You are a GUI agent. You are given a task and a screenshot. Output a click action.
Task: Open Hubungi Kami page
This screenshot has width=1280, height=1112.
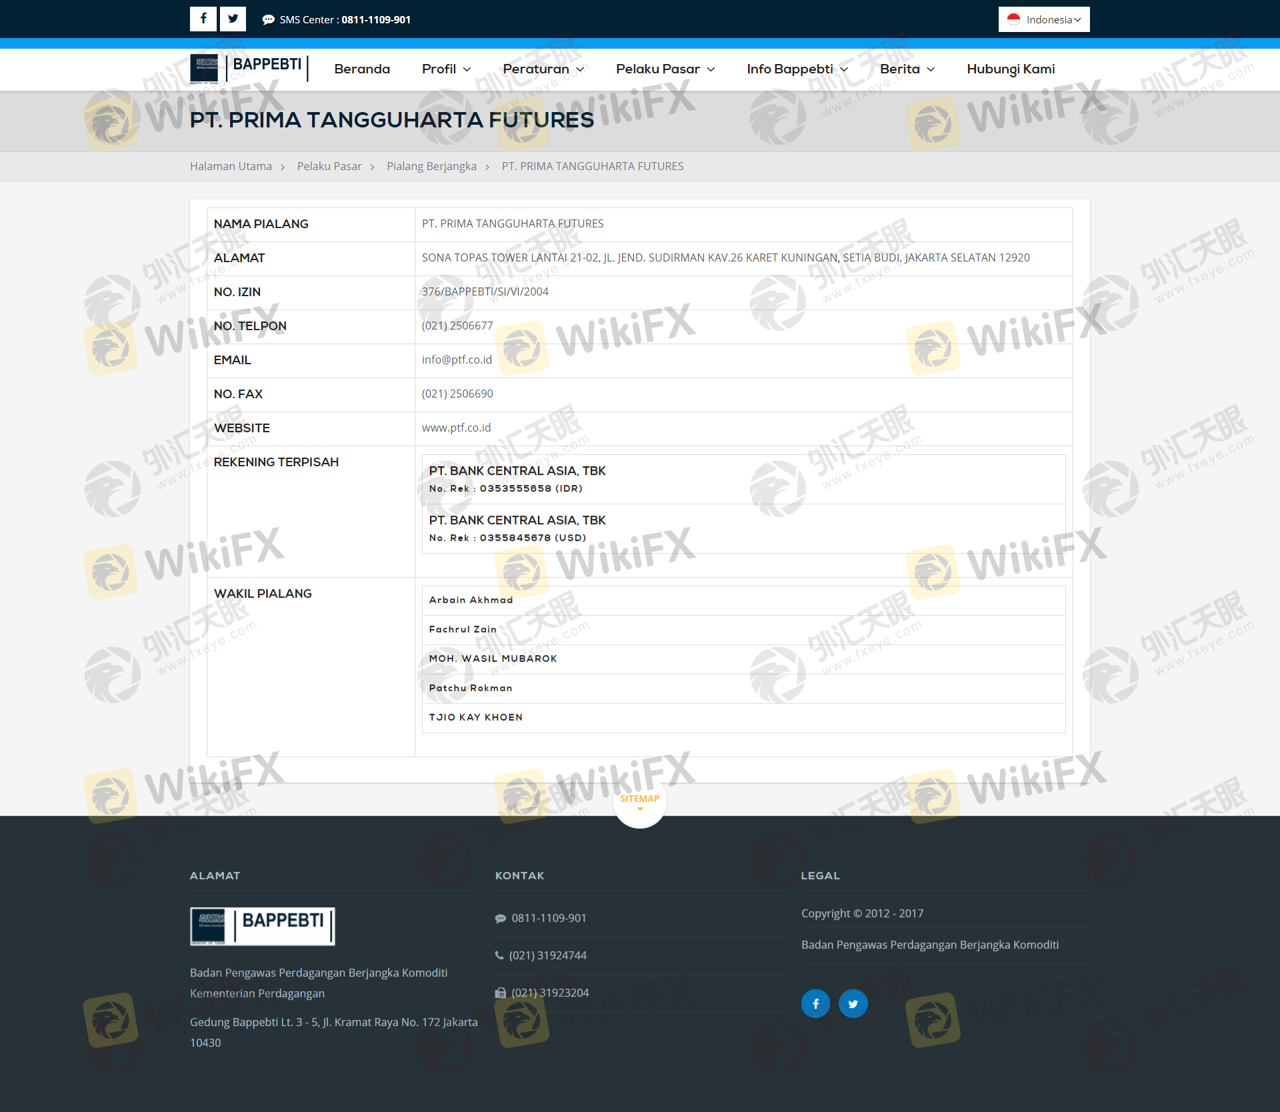coord(1010,69)
